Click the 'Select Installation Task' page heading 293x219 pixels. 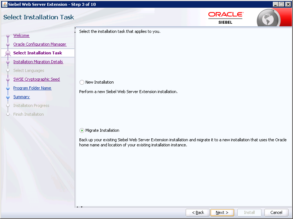39,17
